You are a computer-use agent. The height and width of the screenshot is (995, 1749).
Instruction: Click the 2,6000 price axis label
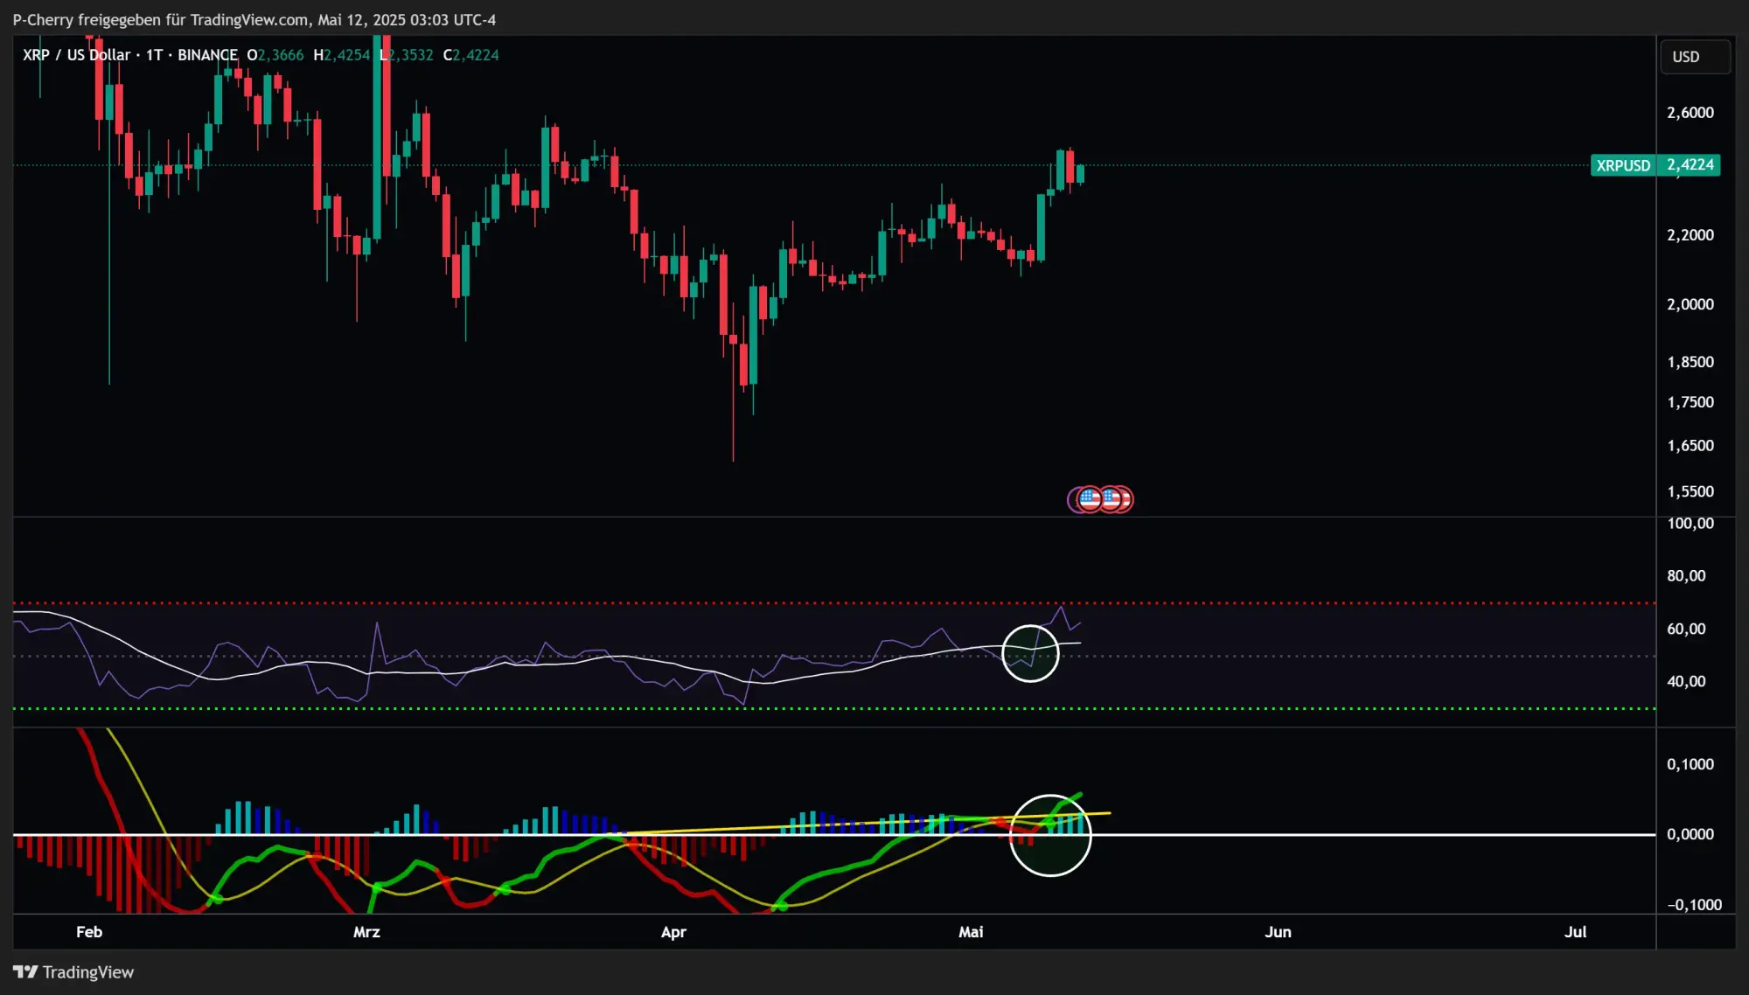(1690, 113)
